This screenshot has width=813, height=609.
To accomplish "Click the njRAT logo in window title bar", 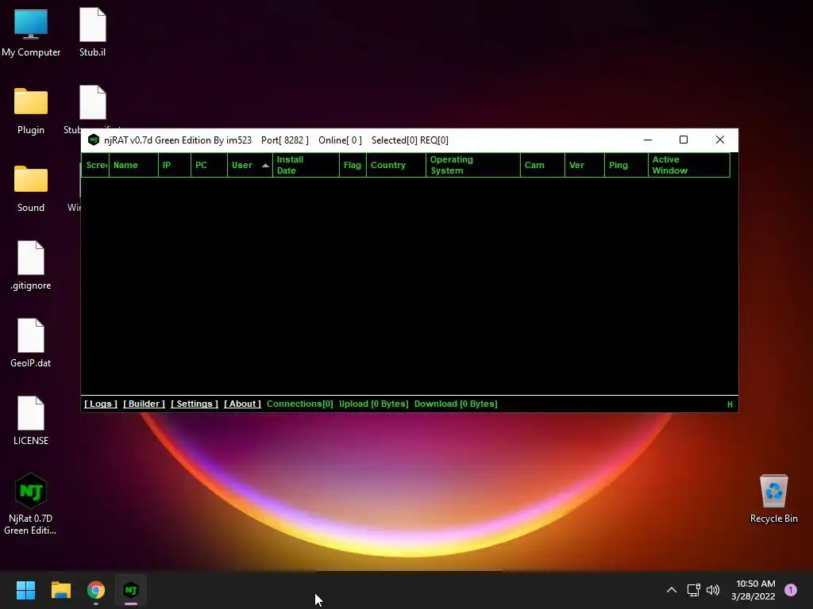I will point(94,140).
